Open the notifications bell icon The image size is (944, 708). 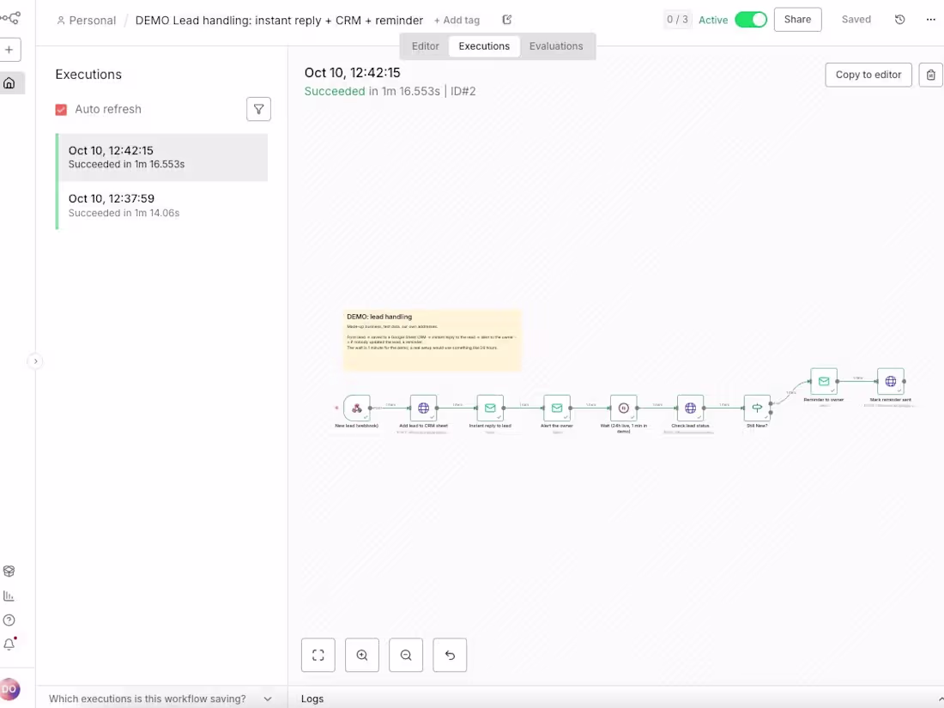(9, 644)
